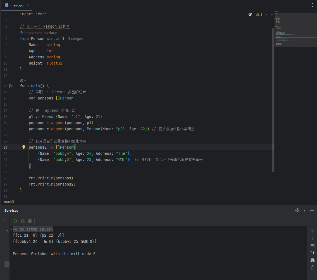Click the '[{p1 21 0} {p2 22 0}]' output line
317x280 pixels.
pos(39,235)
